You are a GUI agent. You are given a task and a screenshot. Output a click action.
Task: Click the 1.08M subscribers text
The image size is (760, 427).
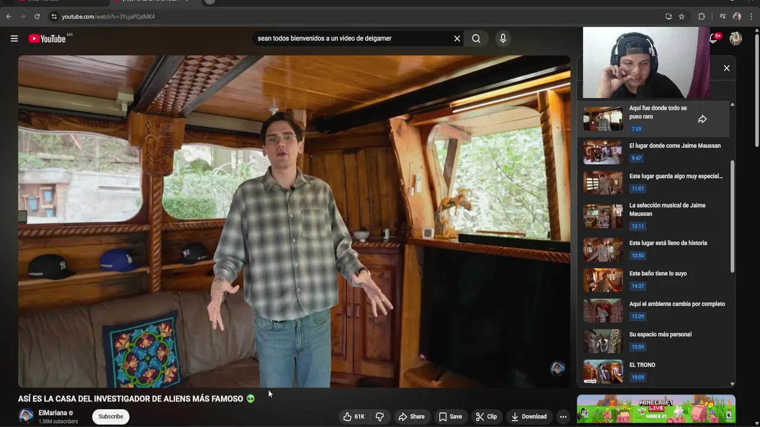click(x=58, y=422)
